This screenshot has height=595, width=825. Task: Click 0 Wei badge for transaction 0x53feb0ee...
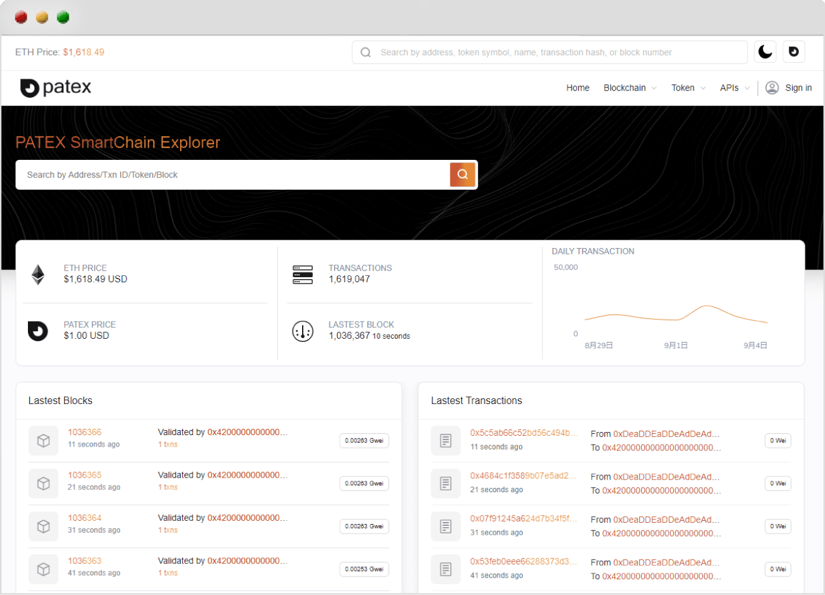(x=777, y=569)
